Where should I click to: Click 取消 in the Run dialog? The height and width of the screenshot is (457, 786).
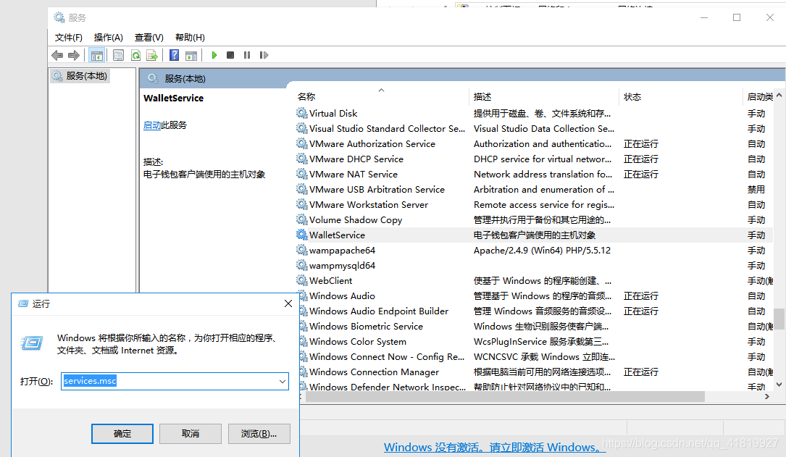[x=191, y=433]
